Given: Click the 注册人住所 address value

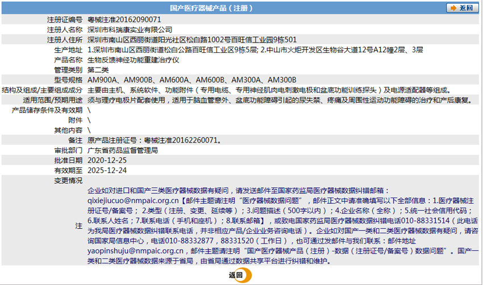Looking at the screenshot, I should tap(191, 40).
